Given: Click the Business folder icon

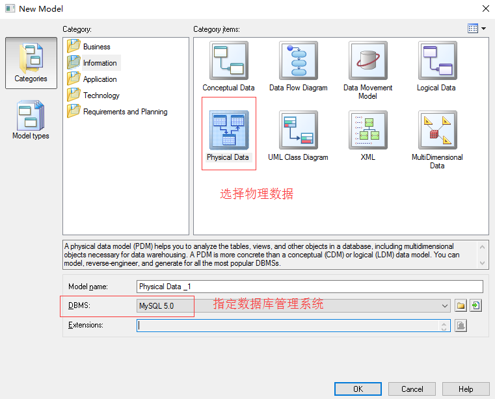Looking at the screenshot, I should point(74,46).
